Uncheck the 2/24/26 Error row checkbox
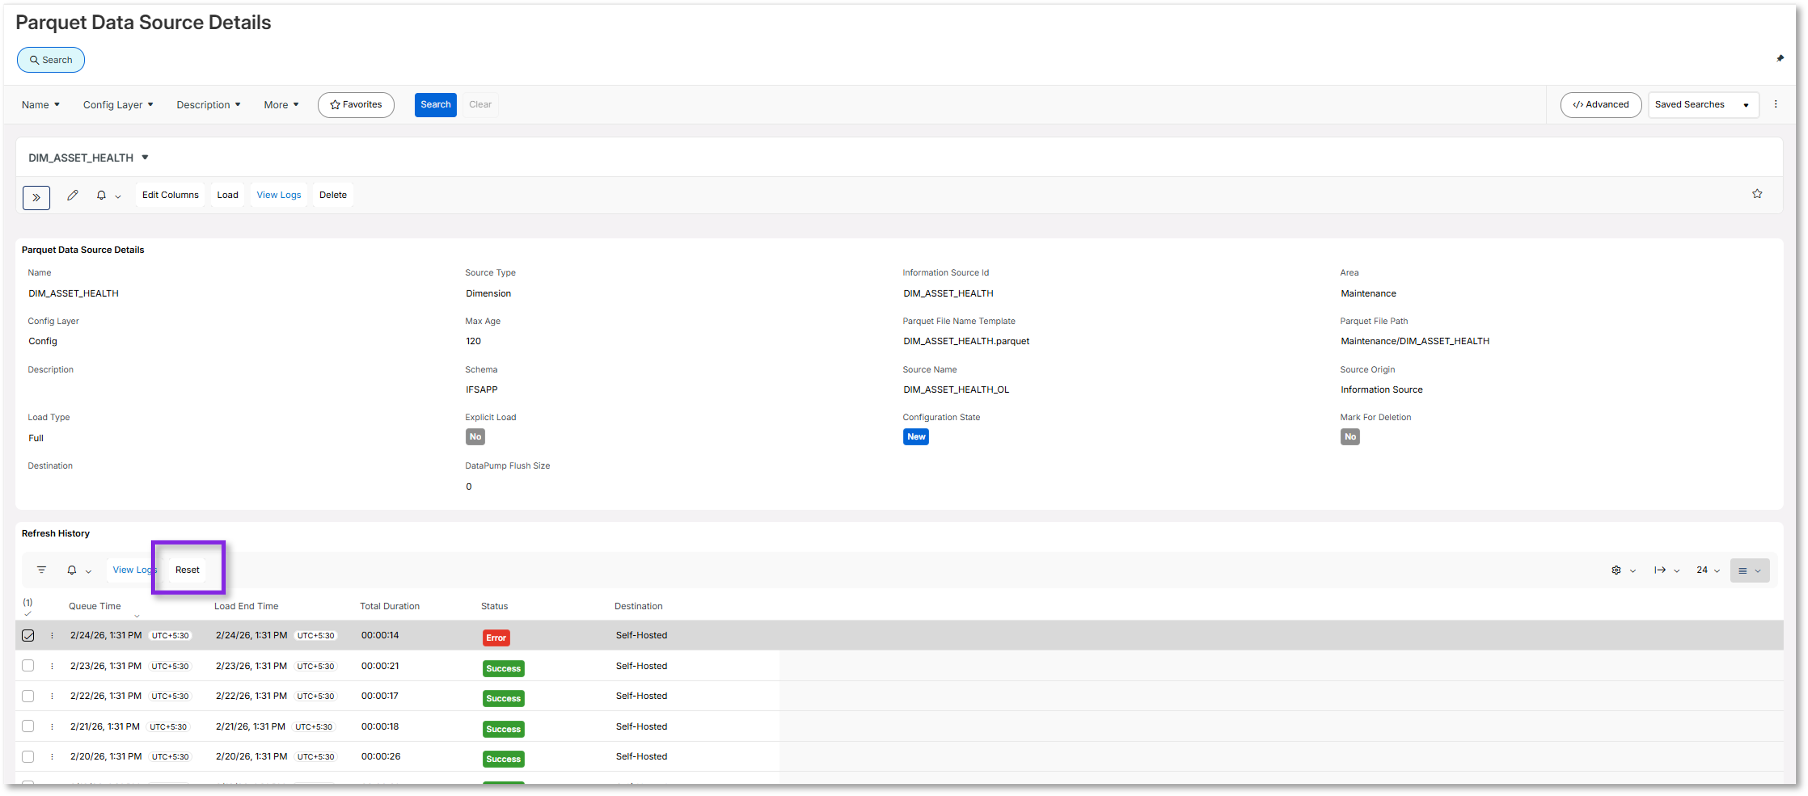Viewport: 1808px width, 796px height. click(28, 635)
